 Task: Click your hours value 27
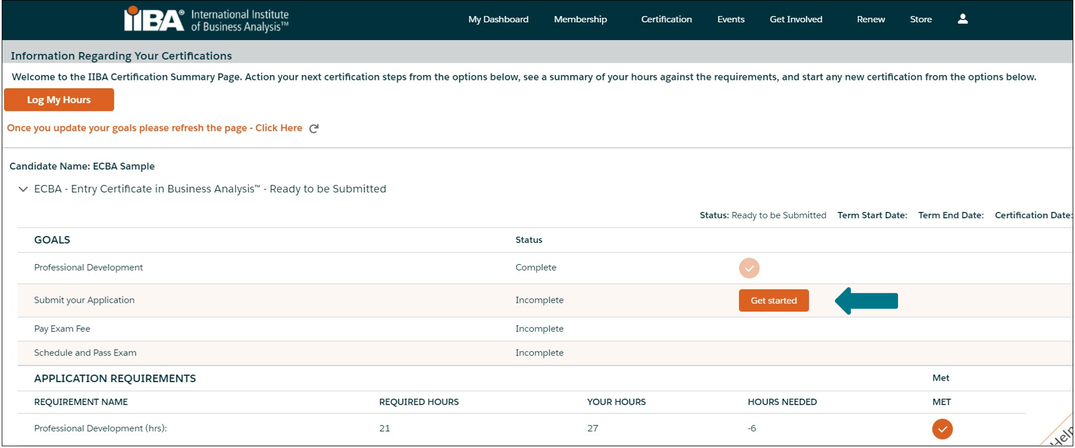pos(592,428)
